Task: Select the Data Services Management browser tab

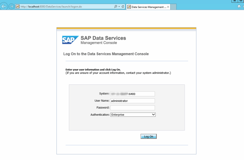Action: (148, 7)
